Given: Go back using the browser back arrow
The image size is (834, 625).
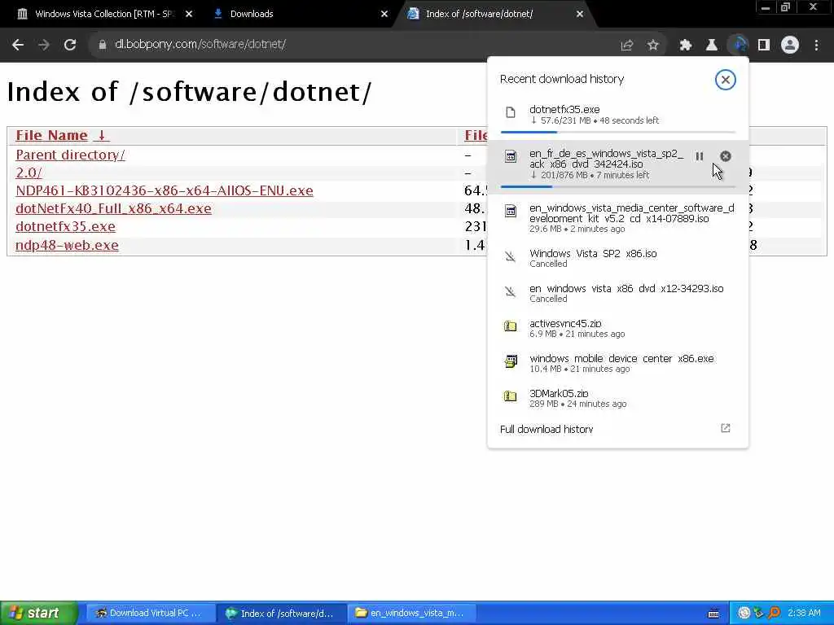Looking at the screenshot, I should tap(18, 46).
